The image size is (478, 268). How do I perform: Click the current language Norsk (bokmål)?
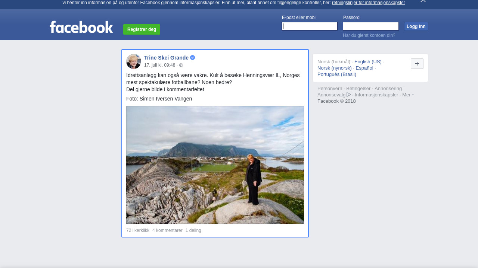pos(334,62)
